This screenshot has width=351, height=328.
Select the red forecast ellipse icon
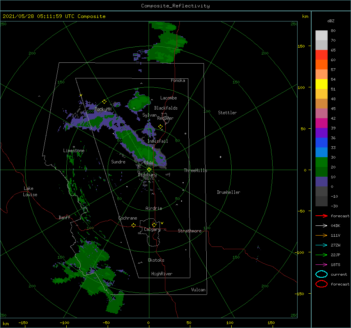(x=321, y=284)
